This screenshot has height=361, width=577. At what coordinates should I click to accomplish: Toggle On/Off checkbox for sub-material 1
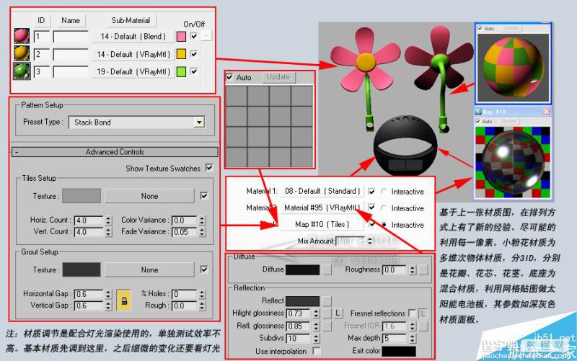pos(194,36)
